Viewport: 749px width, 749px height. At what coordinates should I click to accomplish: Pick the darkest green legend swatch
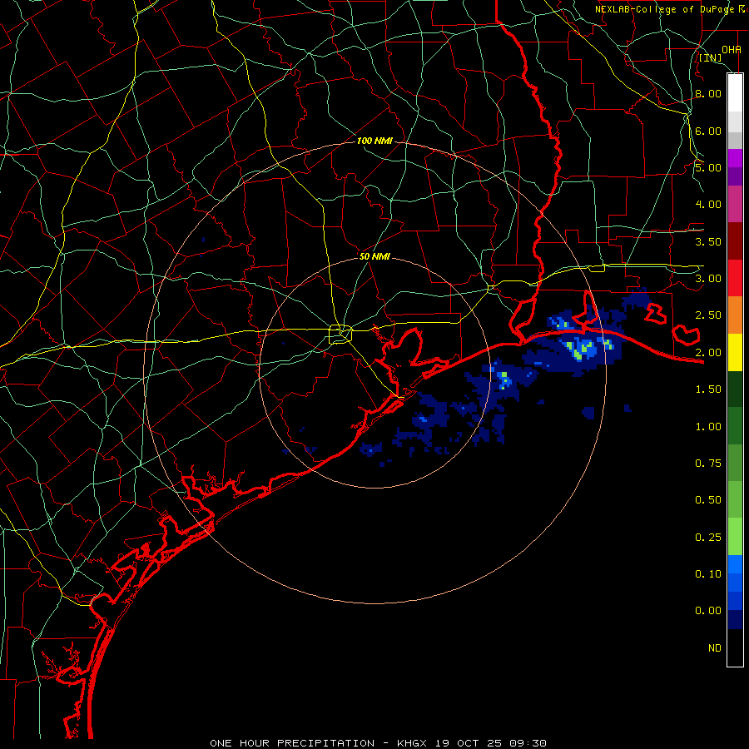tap(735, 389)
